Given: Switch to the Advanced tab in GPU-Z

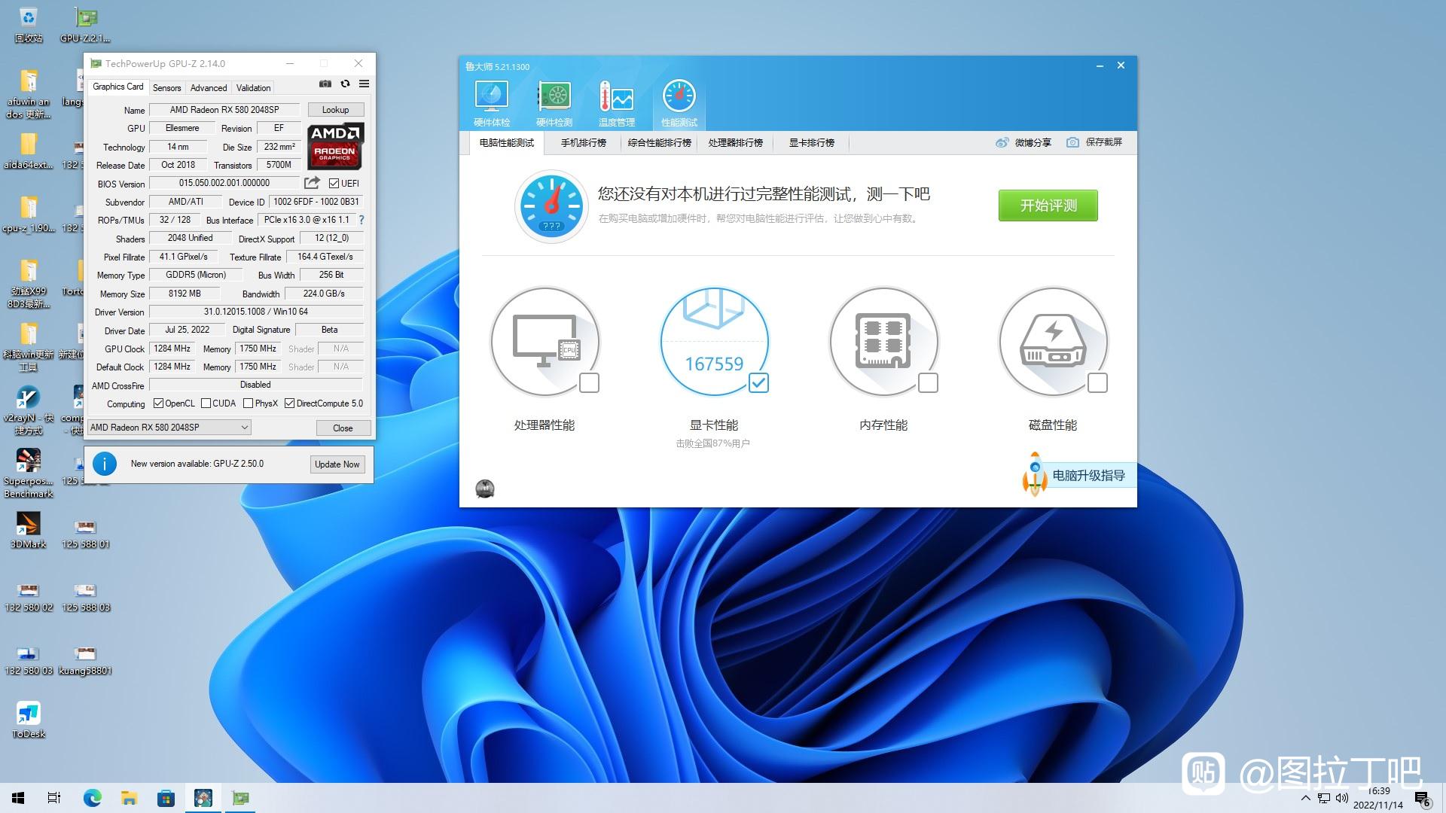Looking at the screenshot, I should 209,88.
